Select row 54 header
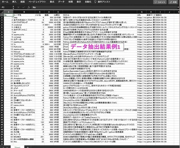 click(x=2, y=144)
